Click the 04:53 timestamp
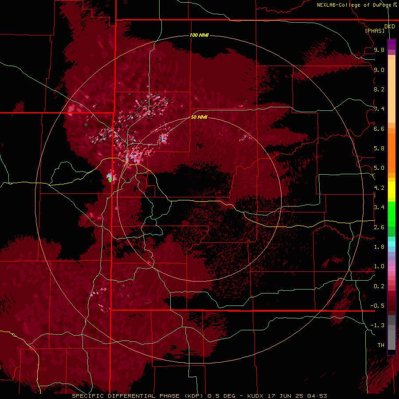Viewport: 399px width, 399px height. [x=317, y=396]
